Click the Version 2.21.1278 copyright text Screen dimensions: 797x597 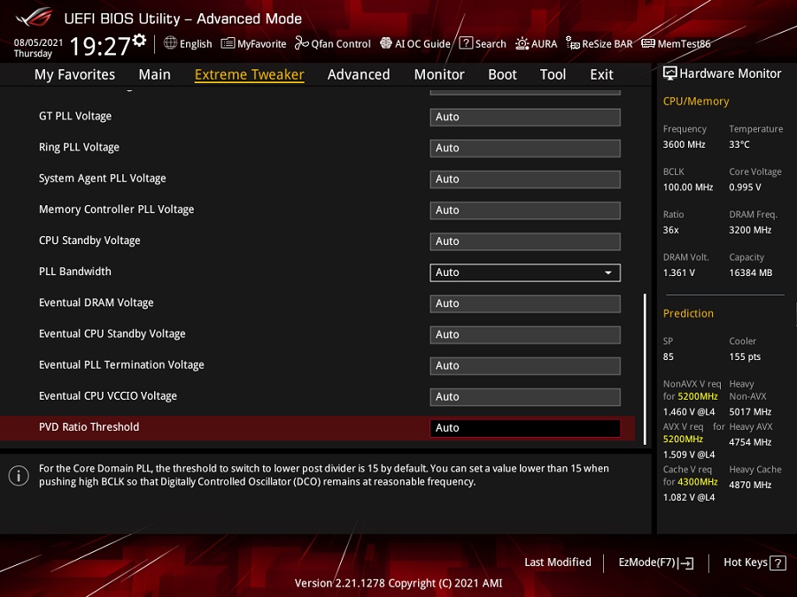coord(398,584)
